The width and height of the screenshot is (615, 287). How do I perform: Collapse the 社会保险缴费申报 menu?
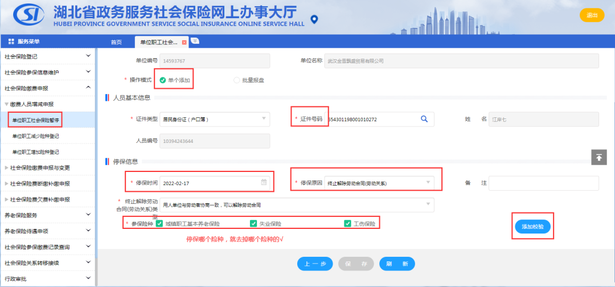(x=47, y=88)
